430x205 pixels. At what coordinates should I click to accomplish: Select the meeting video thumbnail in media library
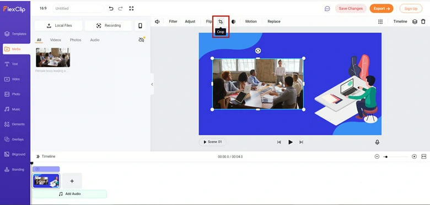pyautogui.click(x=53, y=57)
